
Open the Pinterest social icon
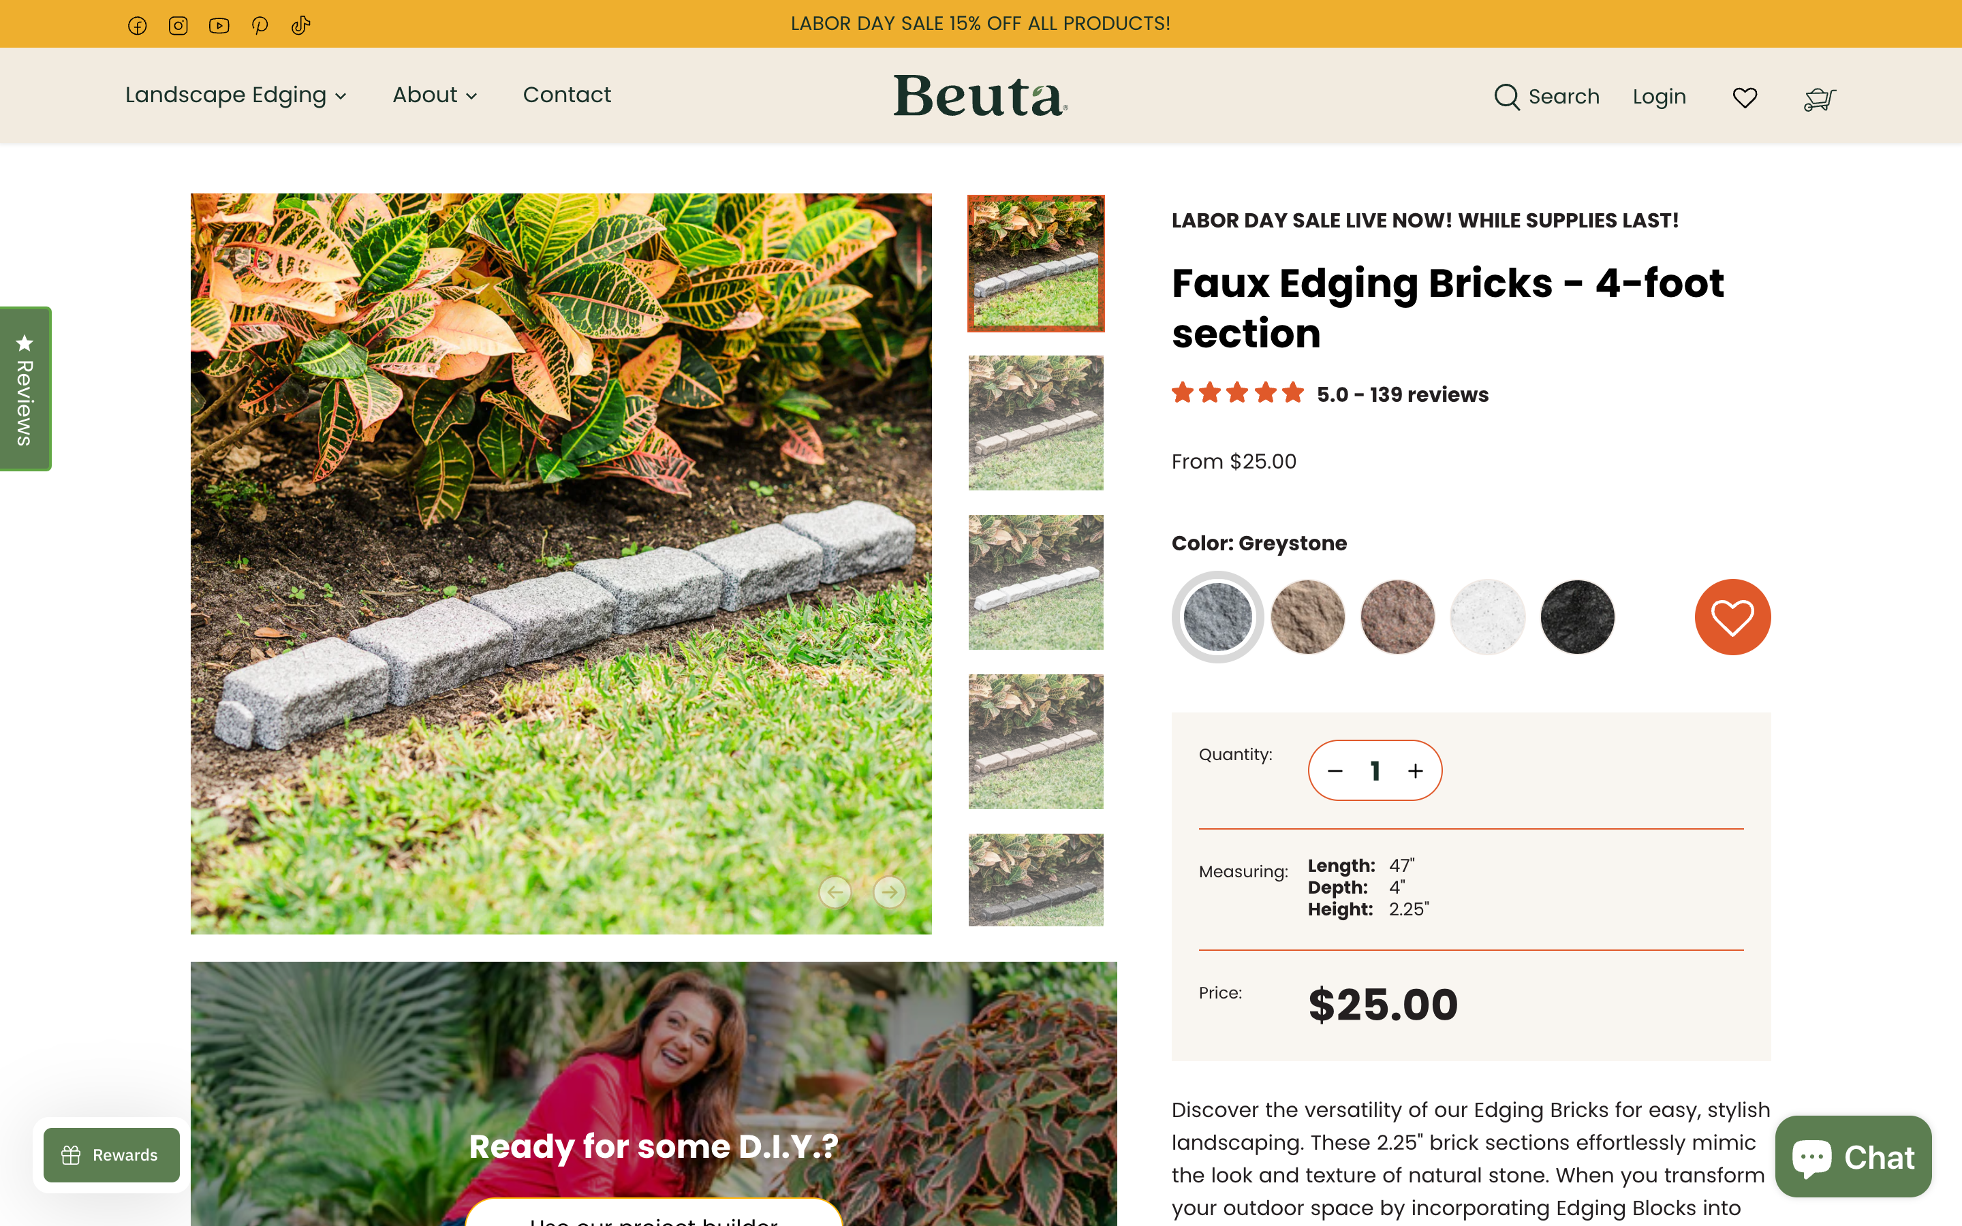click(x=260, y=25)
